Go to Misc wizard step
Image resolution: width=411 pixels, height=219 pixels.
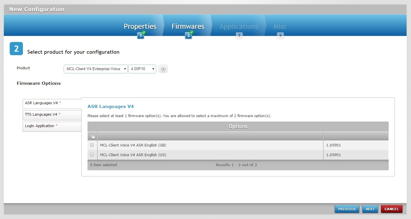coord(280,26)
